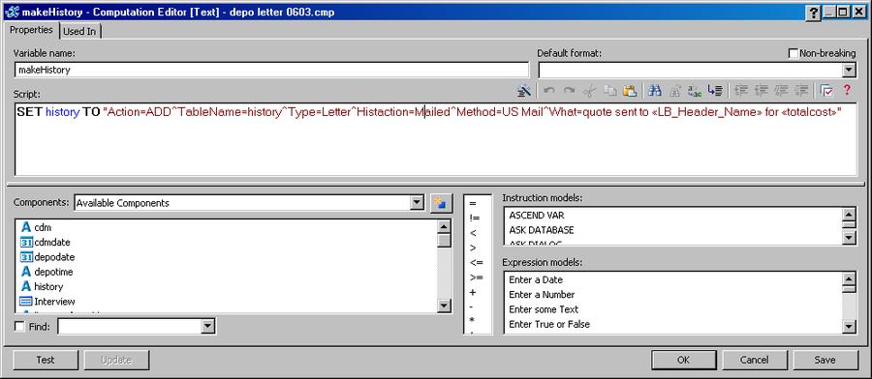Click the first indent lines icon
Screen dimensions: 872x379
coord(740,91)
